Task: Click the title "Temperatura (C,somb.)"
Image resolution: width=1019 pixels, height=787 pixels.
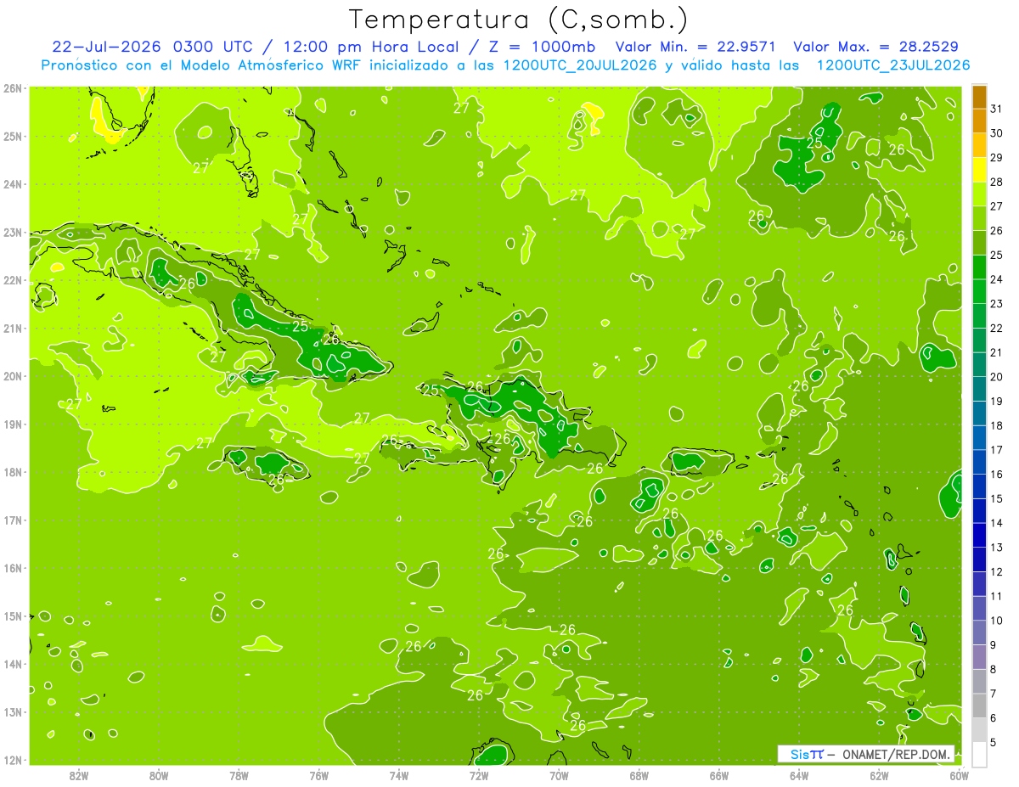Action: coord(519,20)
